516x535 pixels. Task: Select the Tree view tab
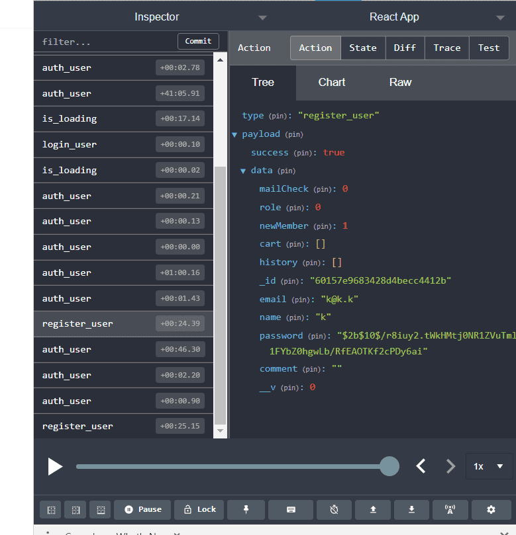pyautogui.click(x=263, y=82)
